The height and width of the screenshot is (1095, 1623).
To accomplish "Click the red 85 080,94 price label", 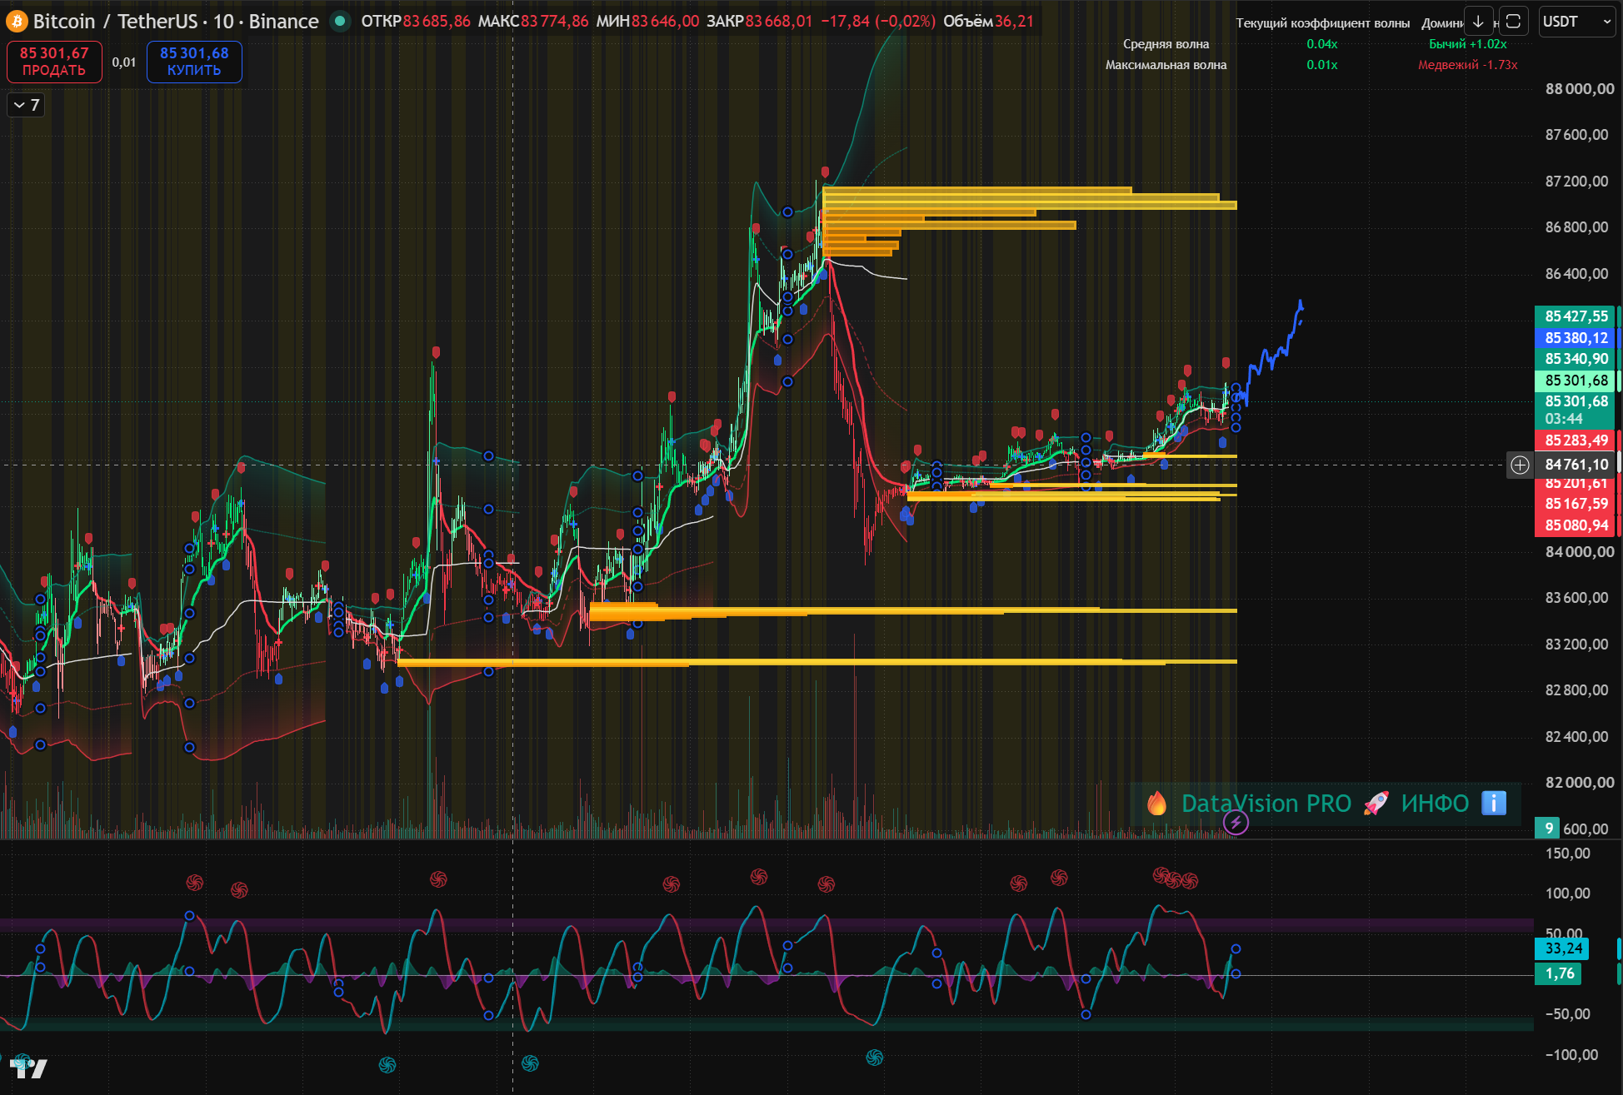I will 1576,525.
